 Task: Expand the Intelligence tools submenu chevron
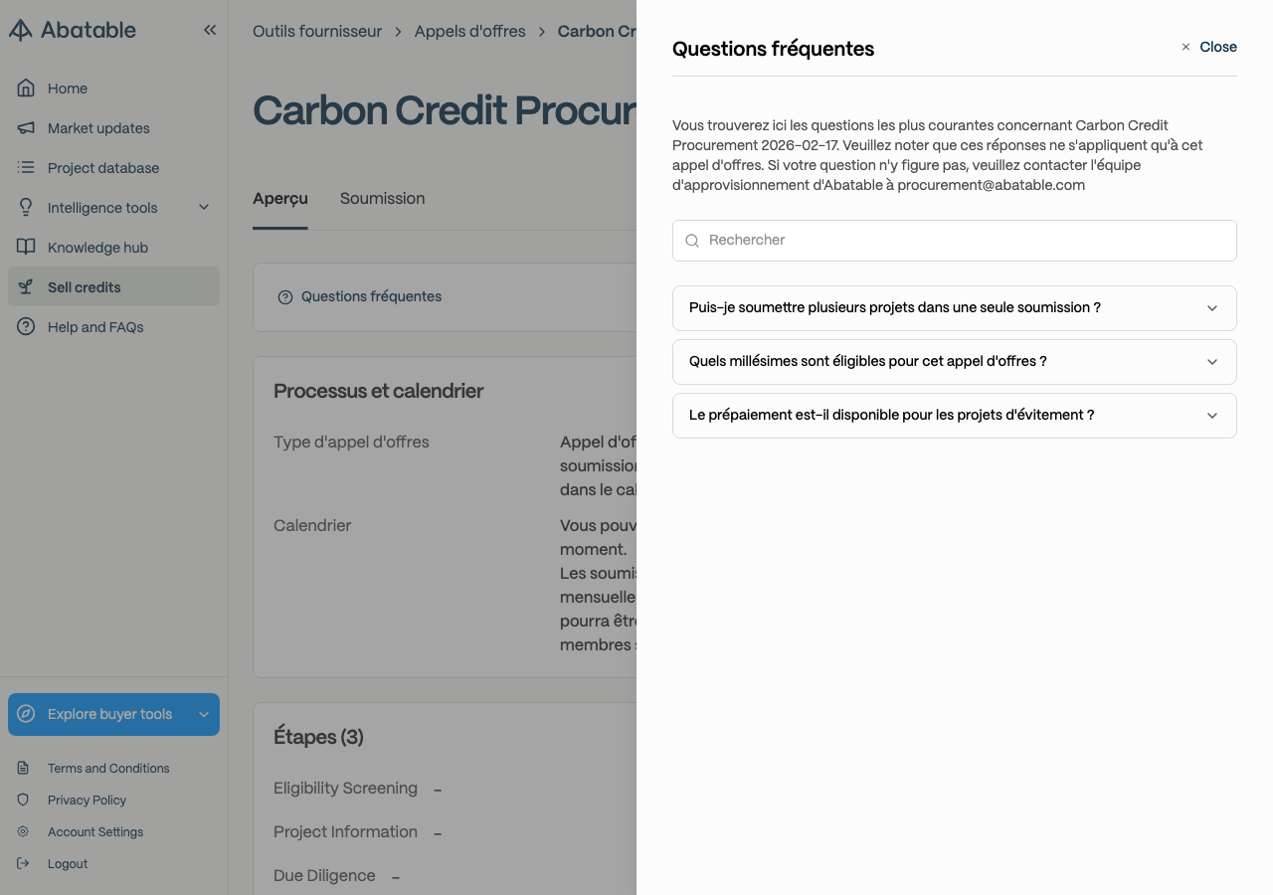point(204,208)
